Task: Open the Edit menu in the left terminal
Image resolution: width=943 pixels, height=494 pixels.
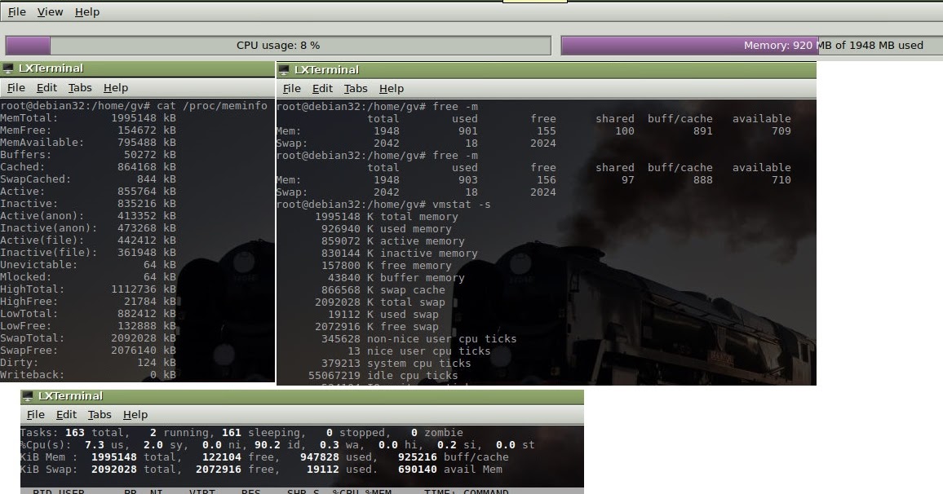Action: (x=46, y=87)
